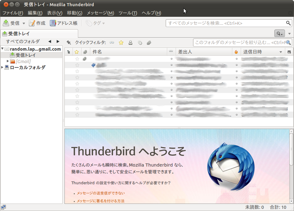Click the 受信 get-mail toolbar button
The width and height of the screenshot is (294, 211).
pos(11,23)
